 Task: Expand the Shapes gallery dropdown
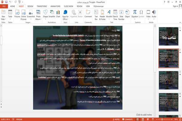[x=45, y=19]
